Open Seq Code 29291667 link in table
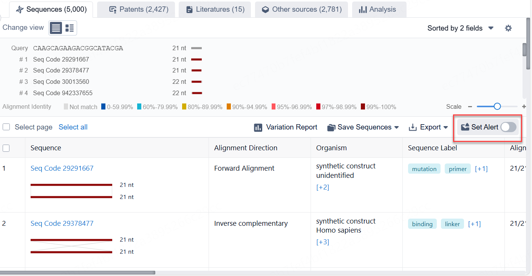Image resolution: width=532 pixels, height=276 pixels. coord(62,168)
